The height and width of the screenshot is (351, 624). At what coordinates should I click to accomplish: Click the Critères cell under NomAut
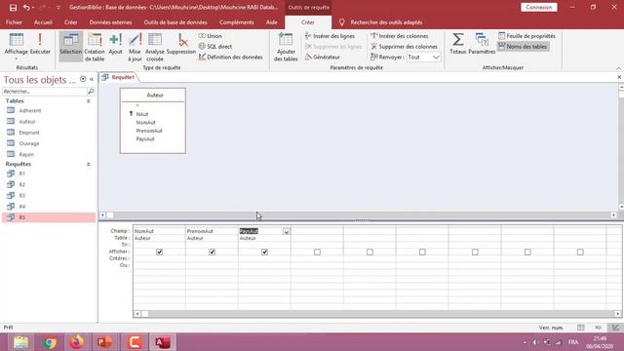[159, 258]
